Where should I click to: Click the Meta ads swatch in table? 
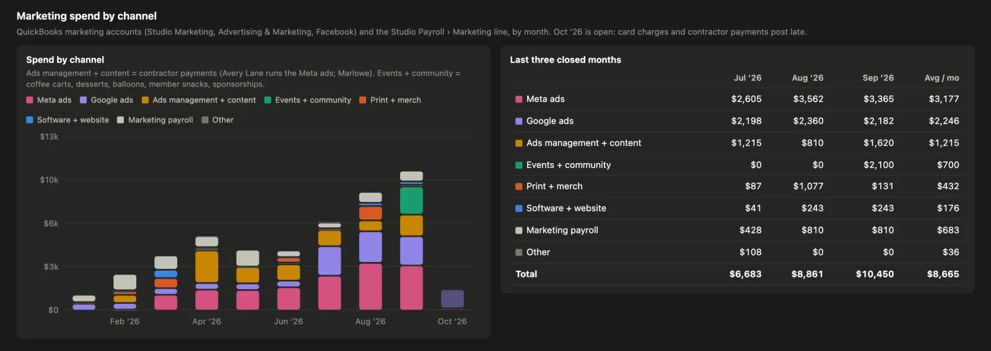[519, 99]
